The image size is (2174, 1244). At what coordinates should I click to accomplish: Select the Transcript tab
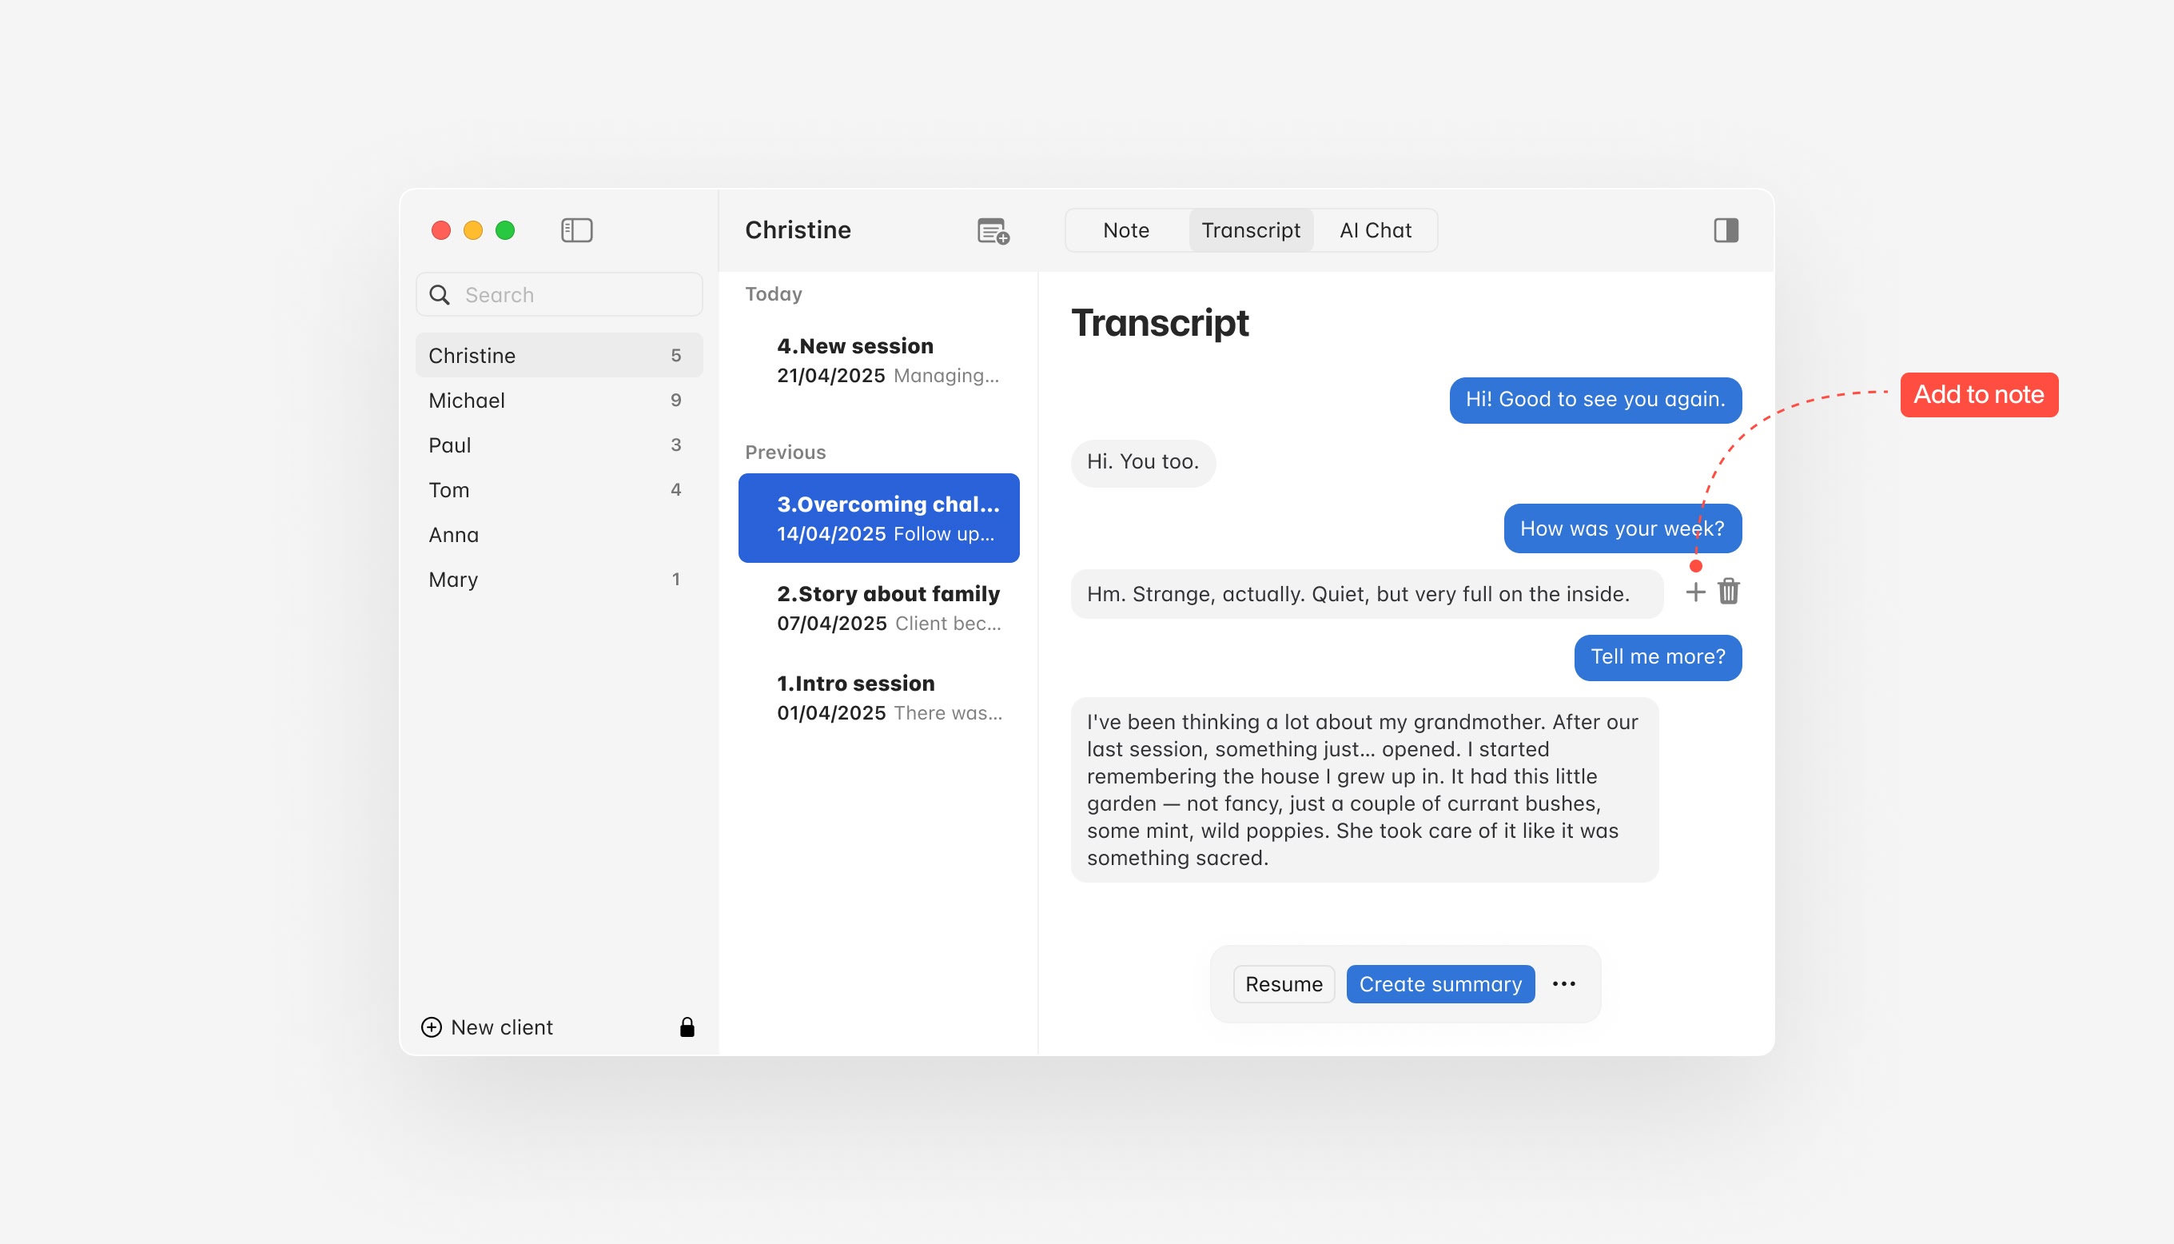pyautogui.click(x=1250, y=229)
